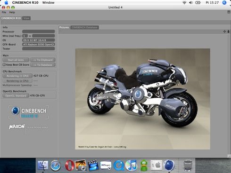Open the CINEBENCH R10 application menu
This screenshot has width=231, height=173.
[25, 2]
